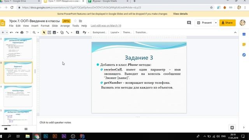The width and height of the screenshot is (249, 140).
Task: Open the image insert dropdown arrow
Action: (x=58, y=33)
